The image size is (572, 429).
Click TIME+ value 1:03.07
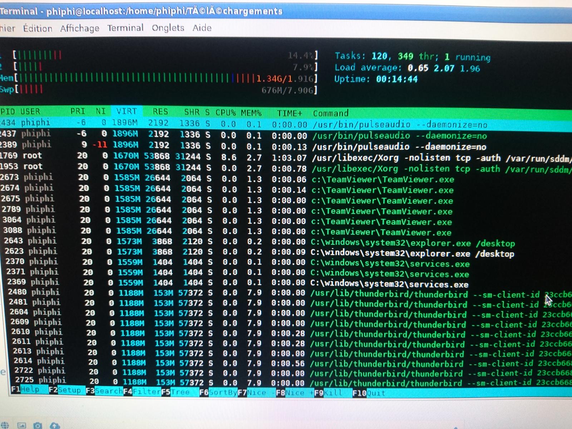pyautogui.click(x=289, y=157)
